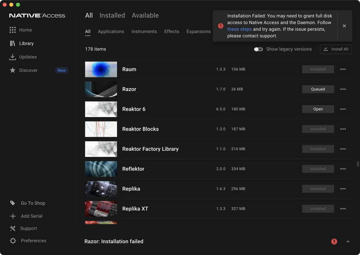The image size is (360, 255).
Task: Filter by Applications category
Action: (x=111, y=31)
